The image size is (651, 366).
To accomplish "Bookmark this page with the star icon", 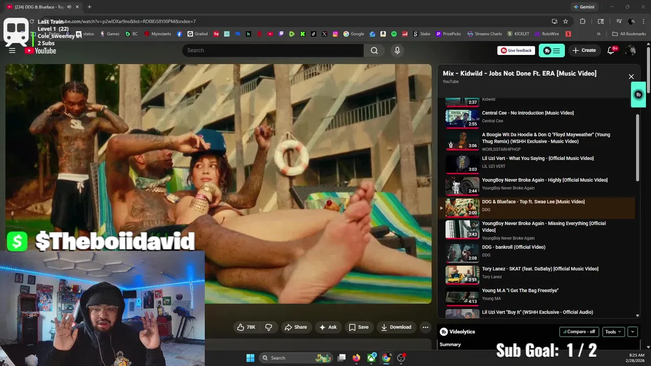I will click(566, 21).
